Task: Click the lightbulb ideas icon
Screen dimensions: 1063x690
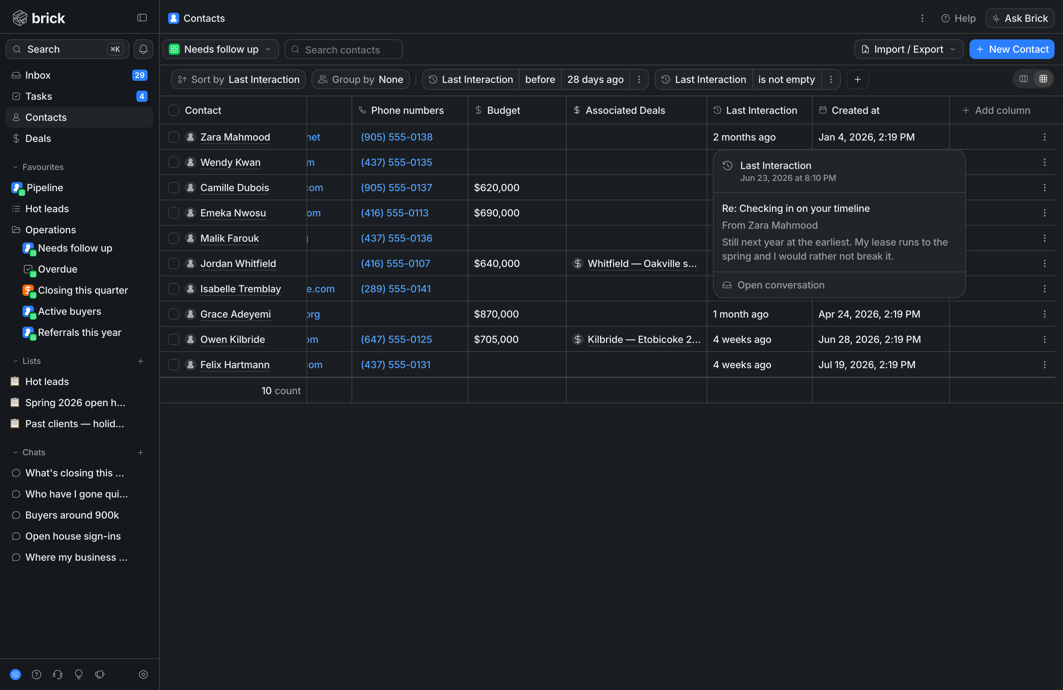Action: click(x=79, y=675)
